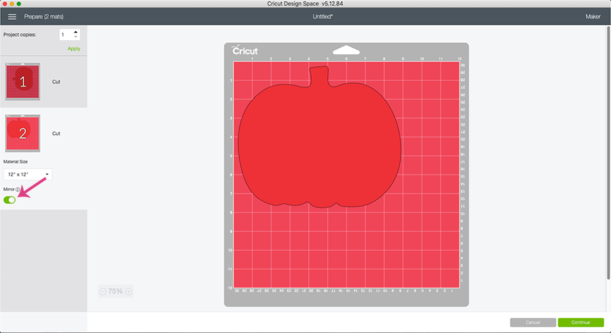Select mat 2 thumbnail
The image size is (611, 333).
22,133
